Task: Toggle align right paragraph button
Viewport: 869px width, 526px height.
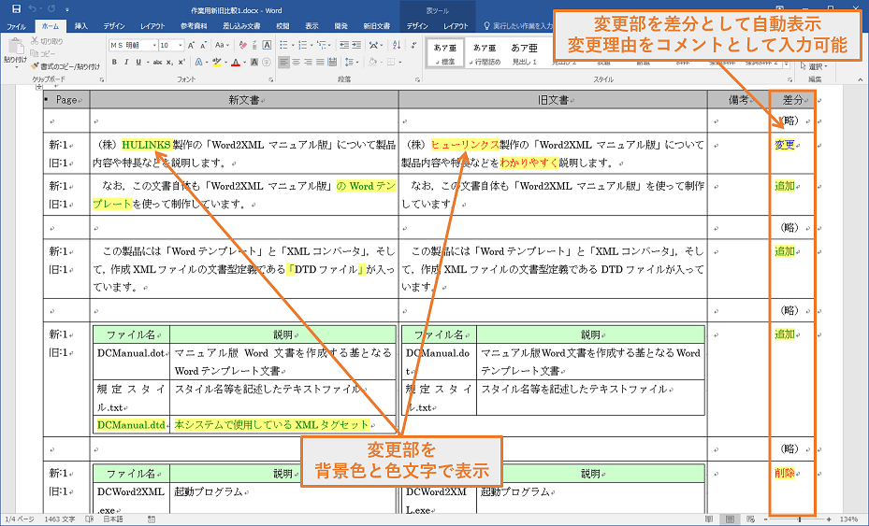Action: (308, 62)
